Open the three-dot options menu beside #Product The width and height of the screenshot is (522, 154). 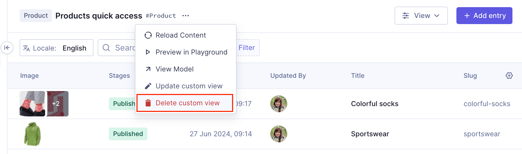(x=186, y=16)
